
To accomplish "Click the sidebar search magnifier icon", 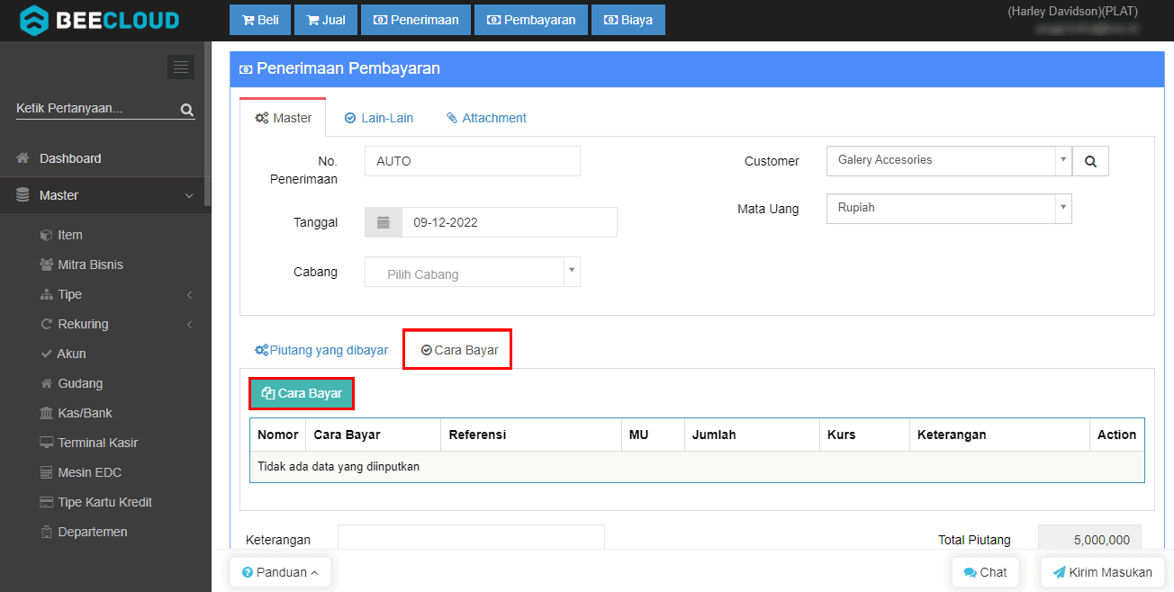I will pos(187,110).
